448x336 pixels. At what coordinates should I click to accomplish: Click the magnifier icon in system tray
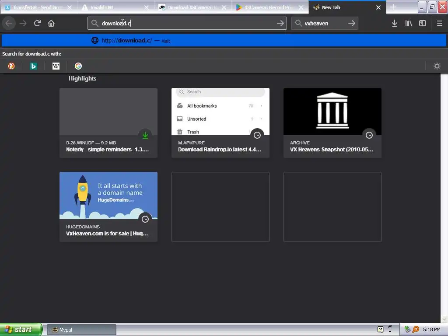click(416, 329)
